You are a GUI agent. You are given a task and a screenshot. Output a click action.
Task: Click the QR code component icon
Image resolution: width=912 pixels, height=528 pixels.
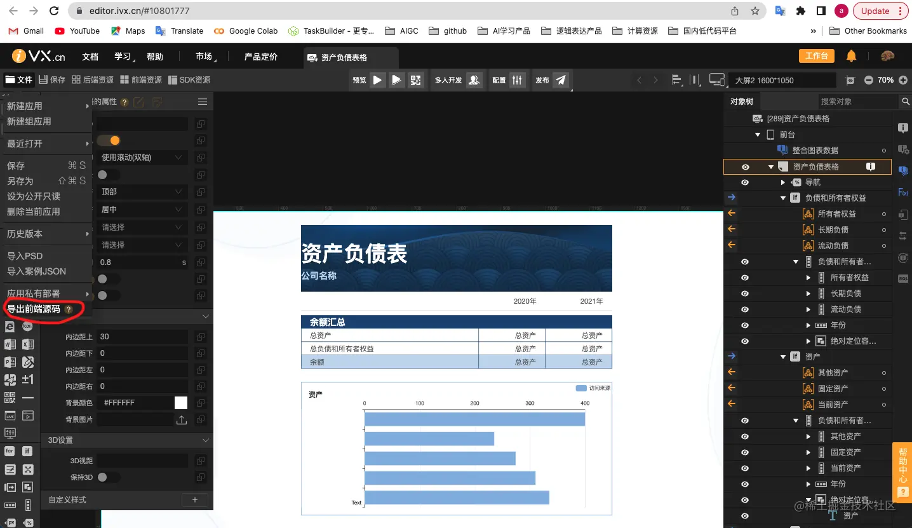(10, 396)
